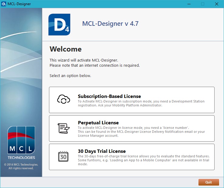
Task: Select the Perpetual License option title
Action: point(98,123)
